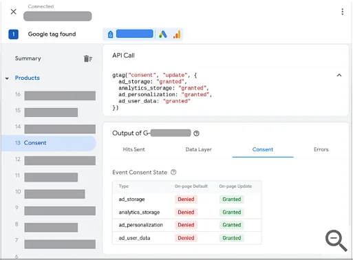Screen dimensions: 353x260
Task: Click the number 1 tag badge
Action: point(13,34)
